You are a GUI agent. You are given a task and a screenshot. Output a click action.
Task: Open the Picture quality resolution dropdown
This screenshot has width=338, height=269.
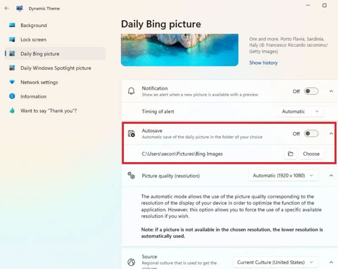pos(283,175)
